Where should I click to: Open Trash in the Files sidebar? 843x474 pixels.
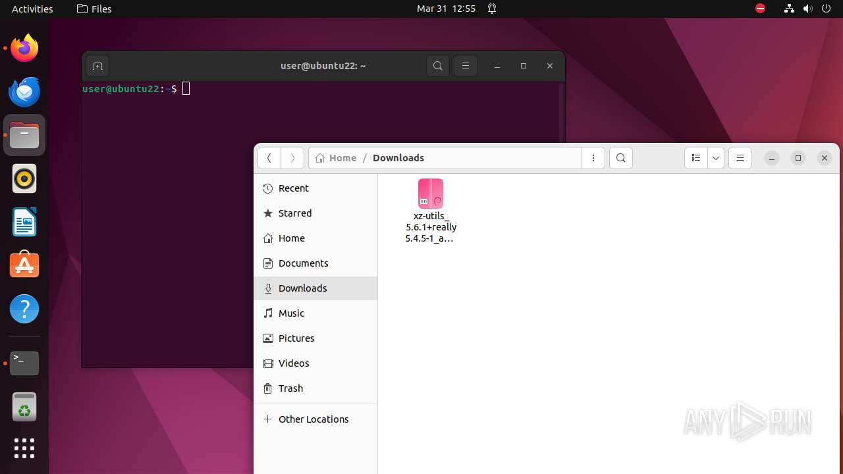(x=315, y=388)
